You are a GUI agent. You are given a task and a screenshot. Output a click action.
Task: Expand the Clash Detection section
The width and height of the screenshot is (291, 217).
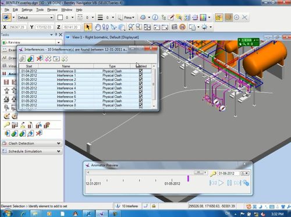pos(31,143)
